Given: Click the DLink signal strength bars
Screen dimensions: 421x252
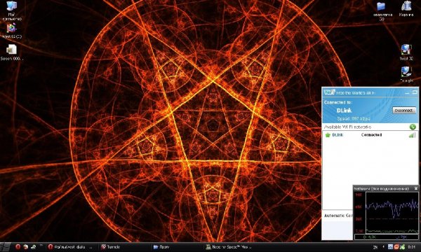Looking at the screenshot, I should (x=412, y=135).
